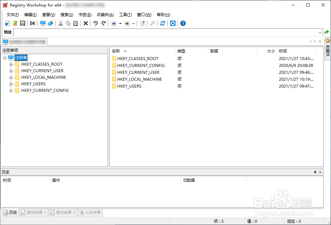The image size is (331, 225).
Task: Open the 查看(V) menu
Action: (x=48, y=14)
